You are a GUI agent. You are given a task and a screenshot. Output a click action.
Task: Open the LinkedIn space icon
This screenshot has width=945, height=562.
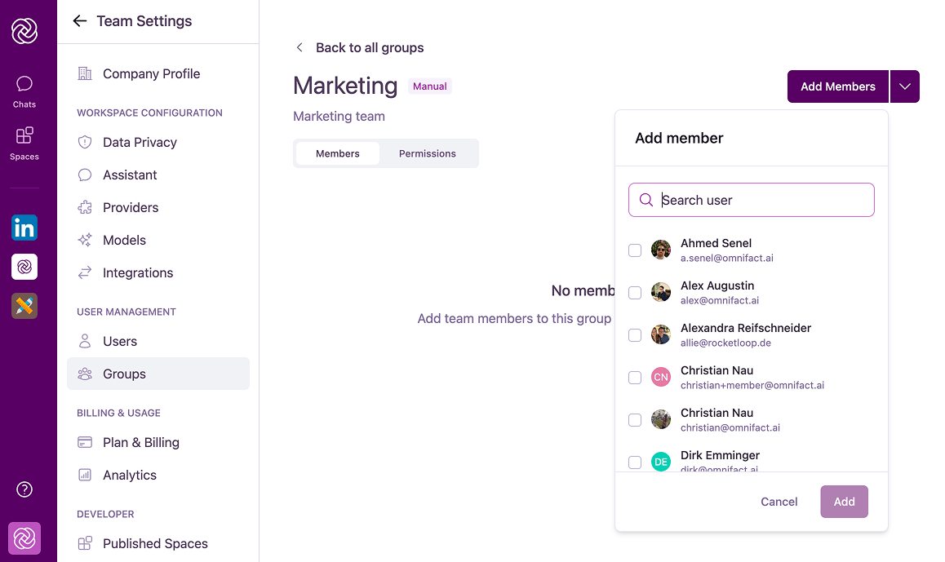24,228
